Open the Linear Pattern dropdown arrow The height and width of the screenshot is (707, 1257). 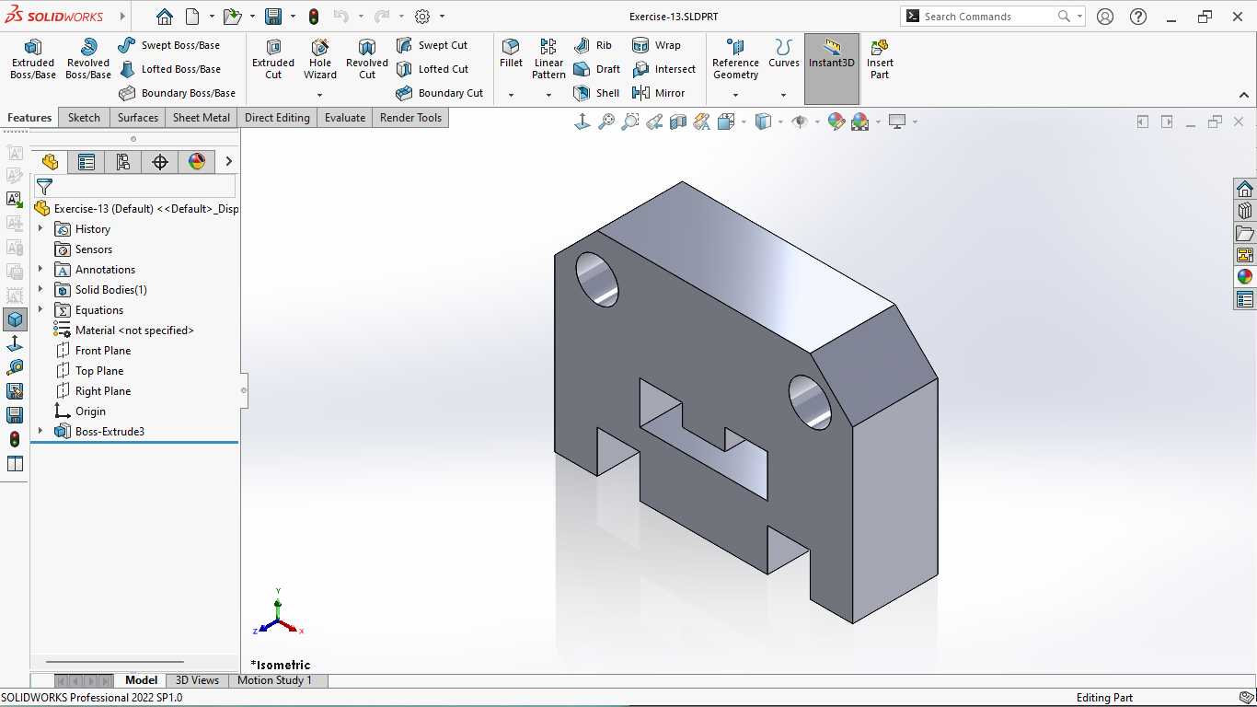pyautogui.click(x=548, y=95)
